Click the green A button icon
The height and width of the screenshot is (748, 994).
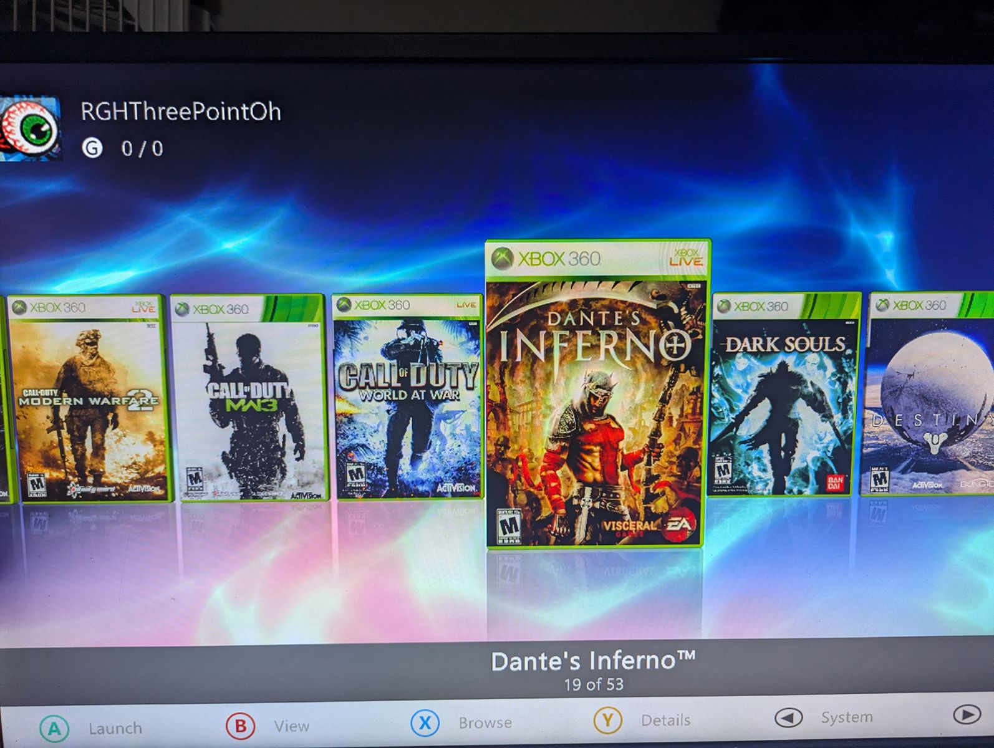(x=54, y=728)
